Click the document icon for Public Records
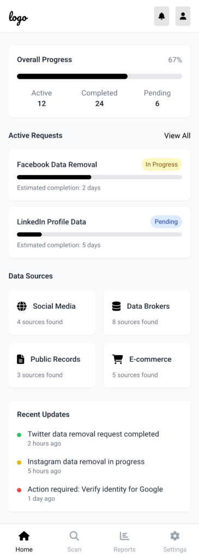This screenshot has height=558, width=199. pyautogui.click(x=21, y=359)
